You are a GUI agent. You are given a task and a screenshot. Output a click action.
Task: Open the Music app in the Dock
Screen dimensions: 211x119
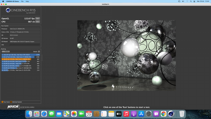coord(126,114)
